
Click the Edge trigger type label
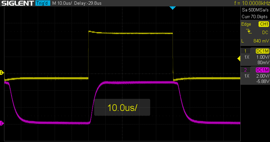point(246,24)
